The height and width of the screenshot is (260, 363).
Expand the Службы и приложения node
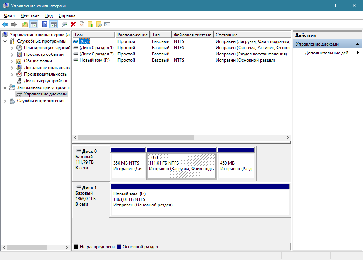pos(5,101)
